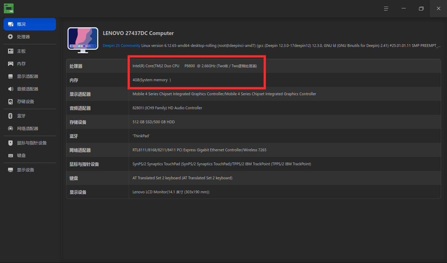The width and height of the screenshot is (447, 263).
Task: Click the device manager app icon in title bar
Action: coord(9,8)
